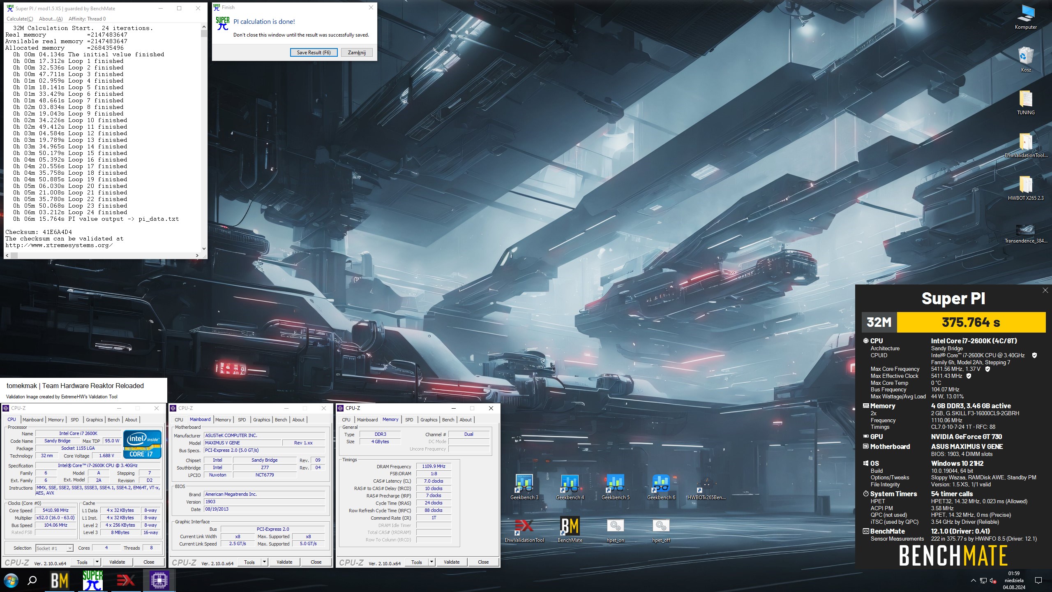Click the Windows Start button

tap(11, 580)
